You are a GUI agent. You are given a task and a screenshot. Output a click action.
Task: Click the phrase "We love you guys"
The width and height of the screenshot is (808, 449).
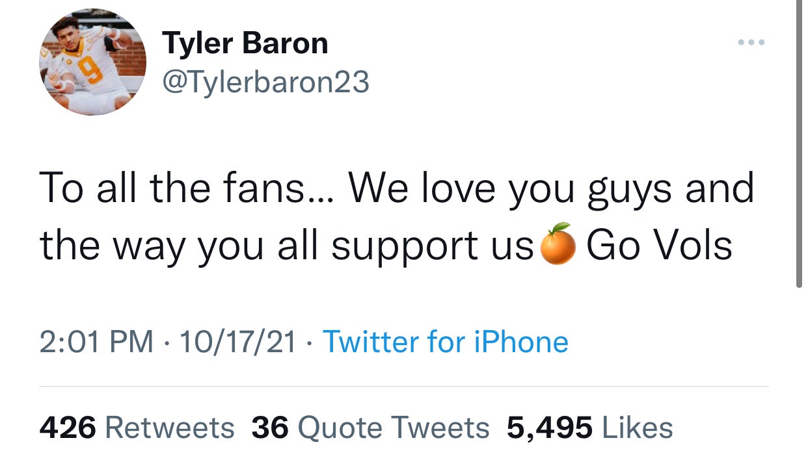click(494, 188)
